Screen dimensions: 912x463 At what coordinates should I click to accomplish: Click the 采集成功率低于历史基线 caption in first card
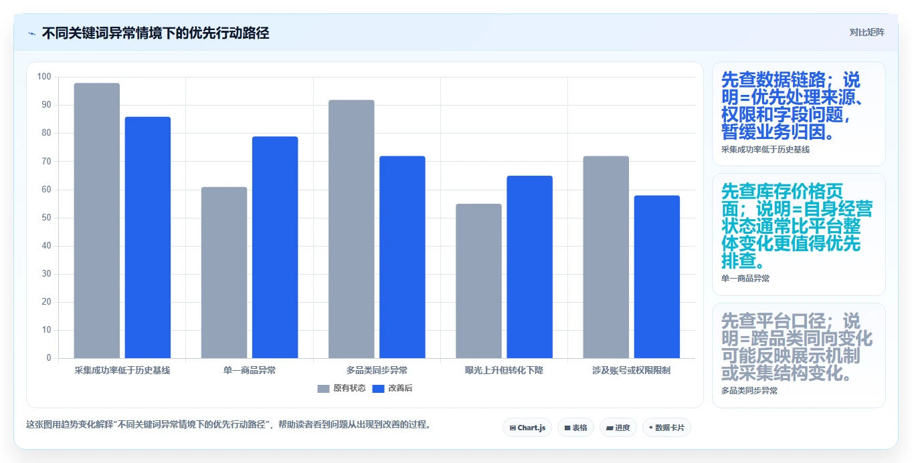pos(765,150)
